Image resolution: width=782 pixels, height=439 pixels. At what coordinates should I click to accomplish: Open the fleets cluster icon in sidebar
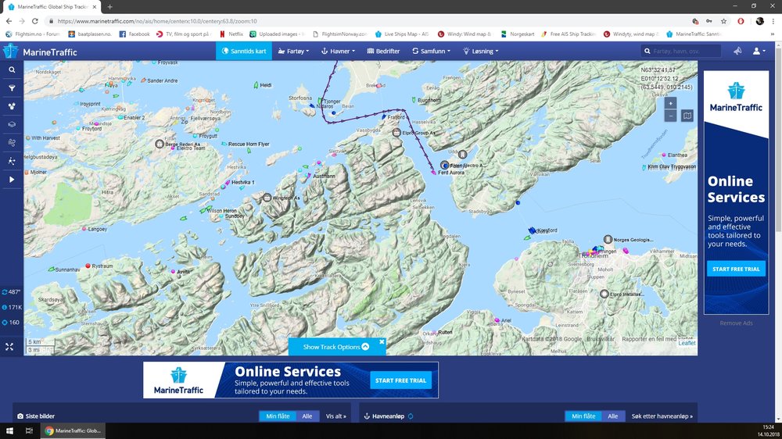pyautogui.click(x=12, y=106)
